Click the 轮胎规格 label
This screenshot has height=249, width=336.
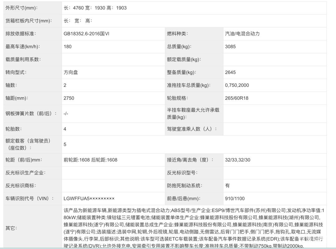pyautogui.click(x=177, y=98)
